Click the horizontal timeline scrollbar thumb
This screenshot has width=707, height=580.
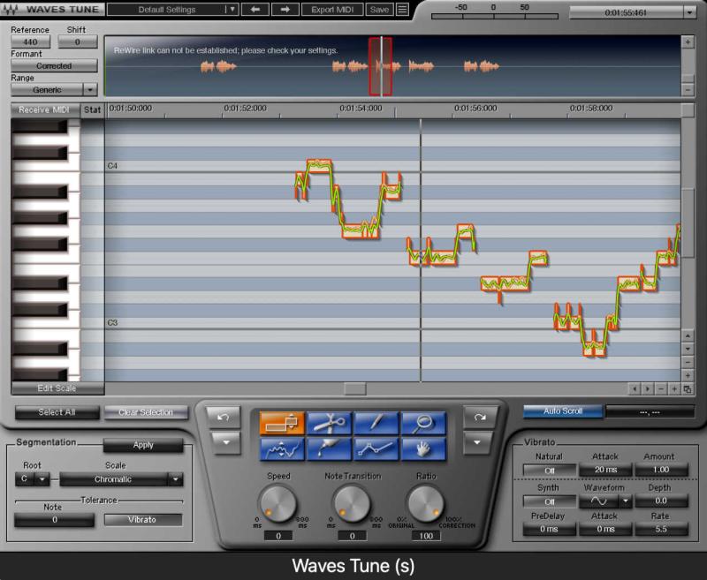[x=355, y=388]
